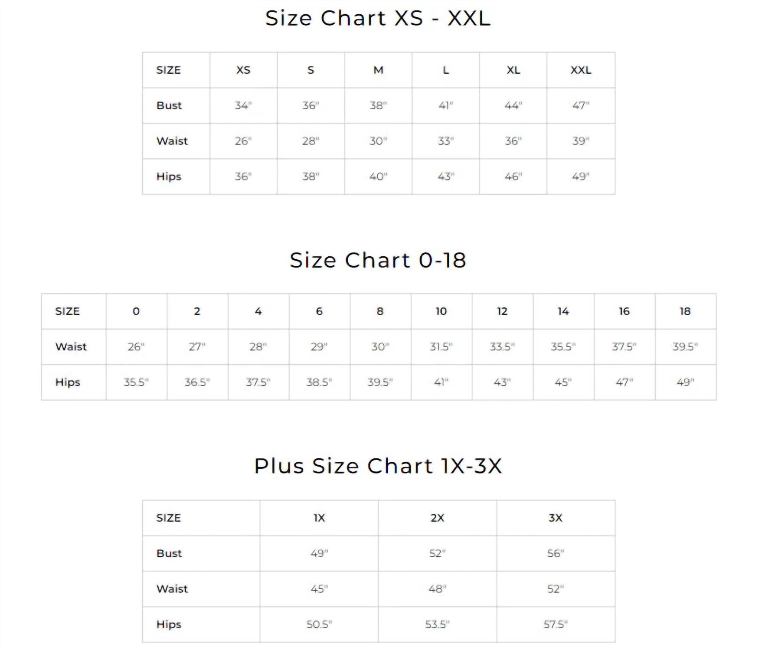Click size 18 column header
The height and width of the screenshot is (650, 765).
(685, 311)
